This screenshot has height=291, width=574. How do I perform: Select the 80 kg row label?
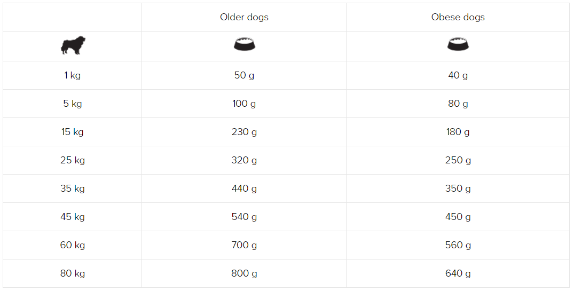click(x=73, y=273)
